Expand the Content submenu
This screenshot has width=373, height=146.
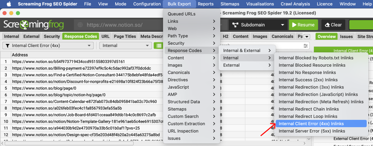192,58
